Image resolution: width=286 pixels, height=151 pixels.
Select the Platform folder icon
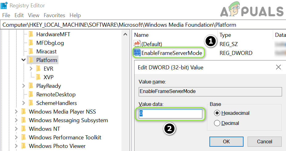pos(31,60)
